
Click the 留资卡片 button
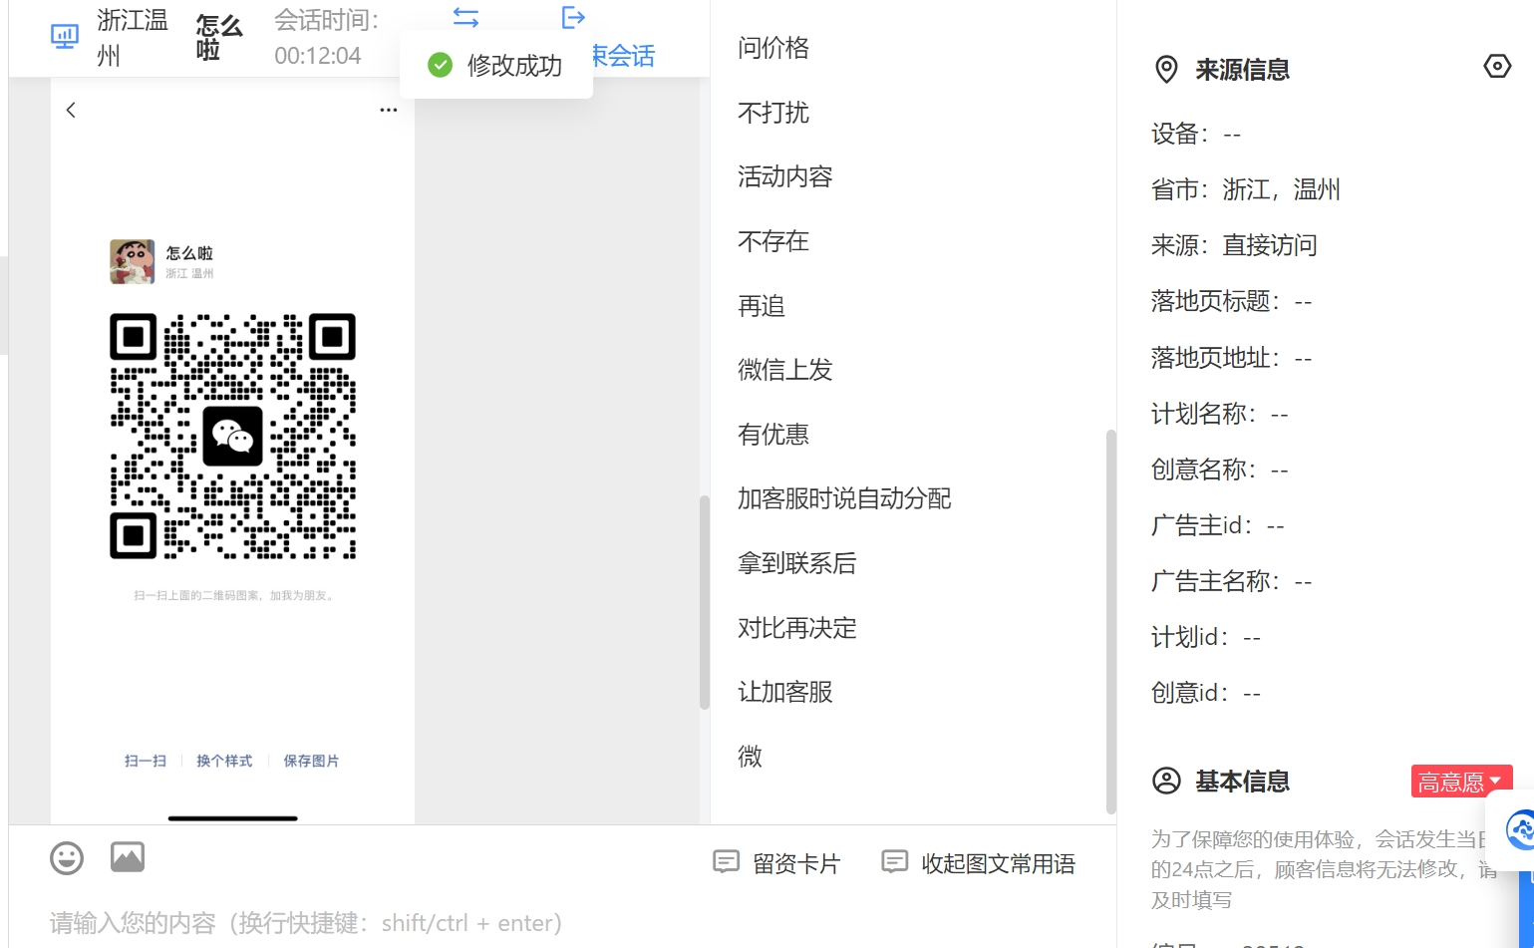pos(777,863)
